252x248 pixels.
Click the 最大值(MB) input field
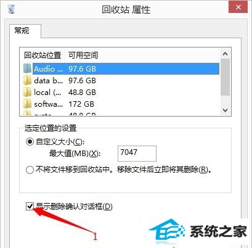[137, 154]
